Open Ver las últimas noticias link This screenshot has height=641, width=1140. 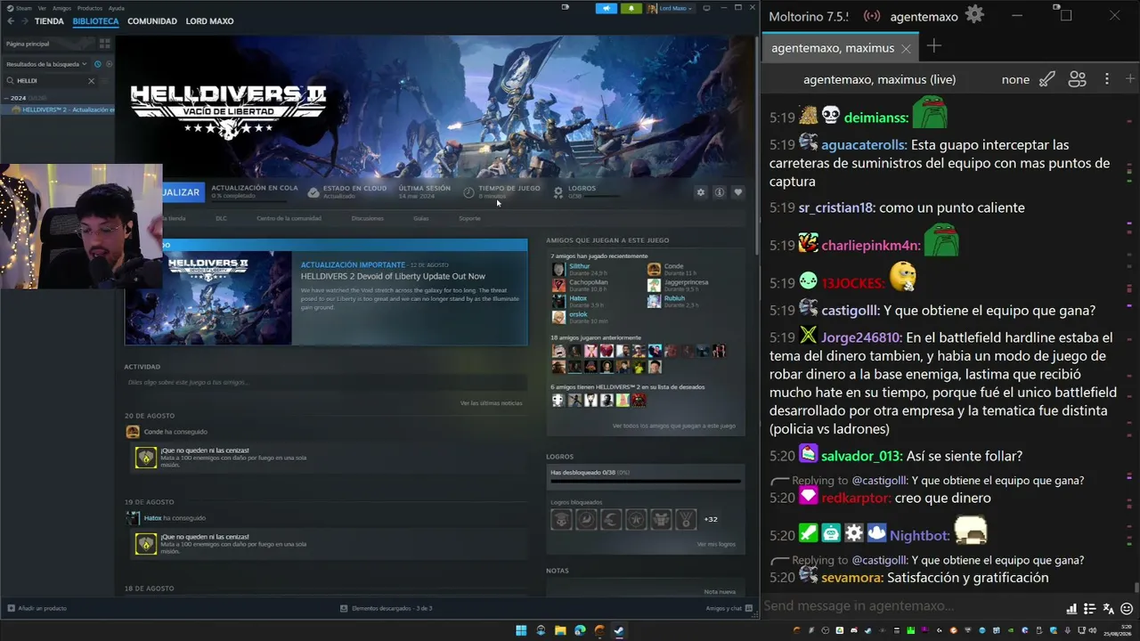(x=491, y=403)
